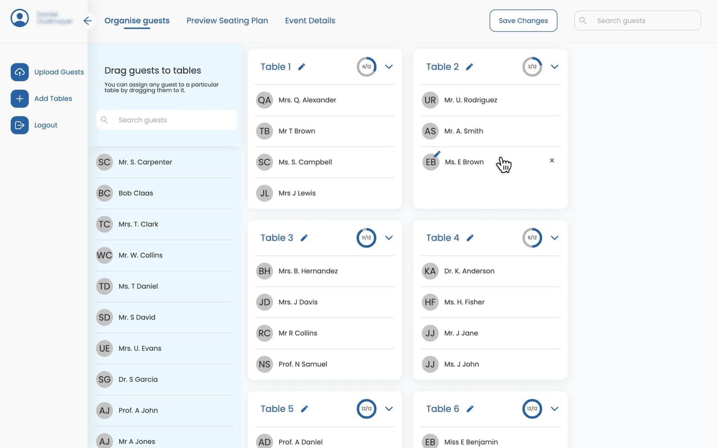Remove Ms. E Brown using the X
Image resolution: width=718 pixels, height=448 pixels.
[x=551, y=160]
